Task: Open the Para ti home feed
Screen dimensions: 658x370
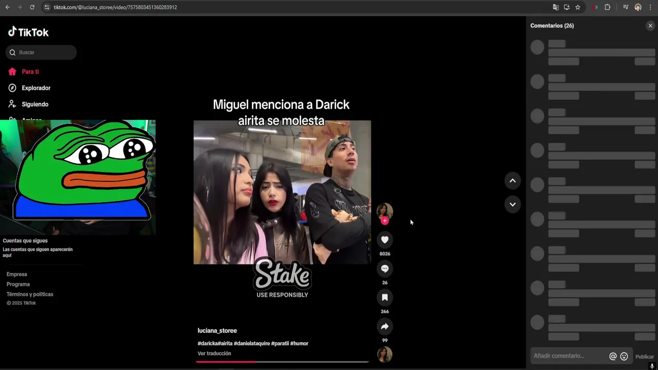Action: click(24, 72)
